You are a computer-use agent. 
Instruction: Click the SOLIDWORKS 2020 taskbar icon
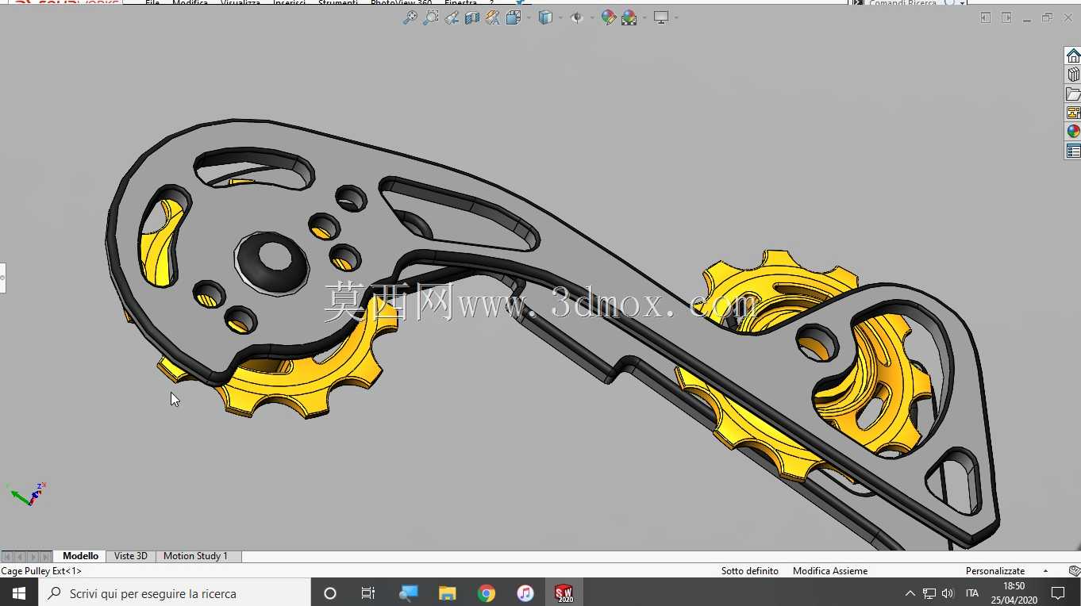(564, 593)
